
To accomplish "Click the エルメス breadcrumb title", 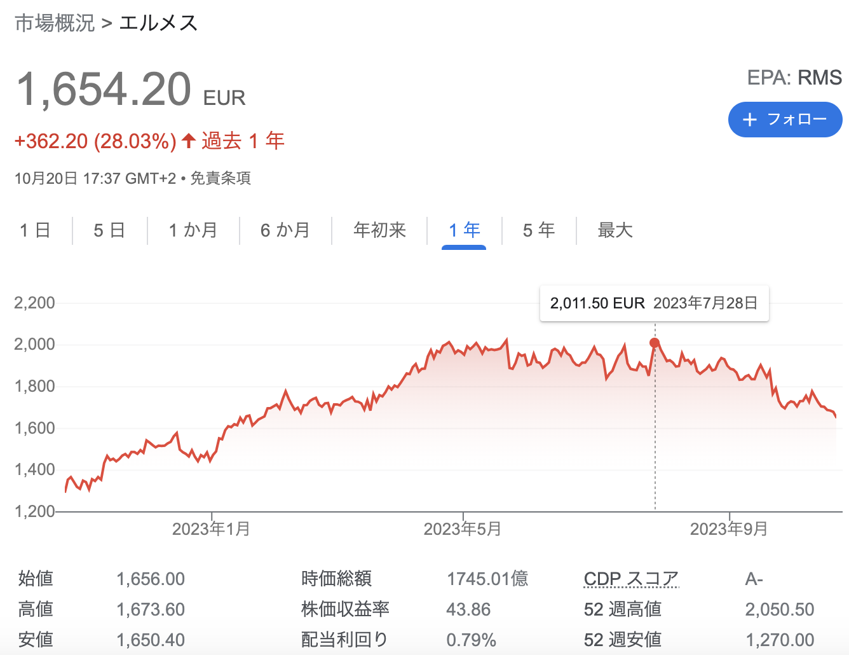I will click(158, 24).
